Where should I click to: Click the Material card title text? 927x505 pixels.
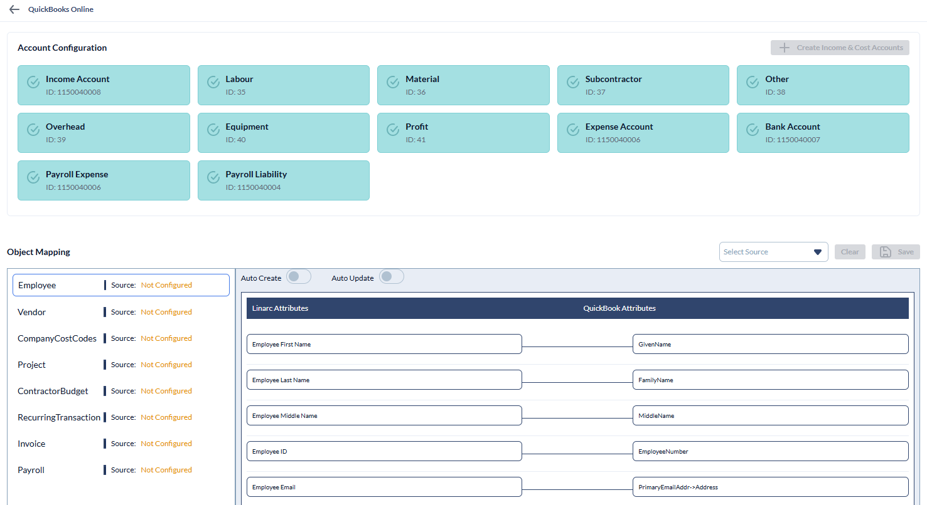tap(422, 79)
